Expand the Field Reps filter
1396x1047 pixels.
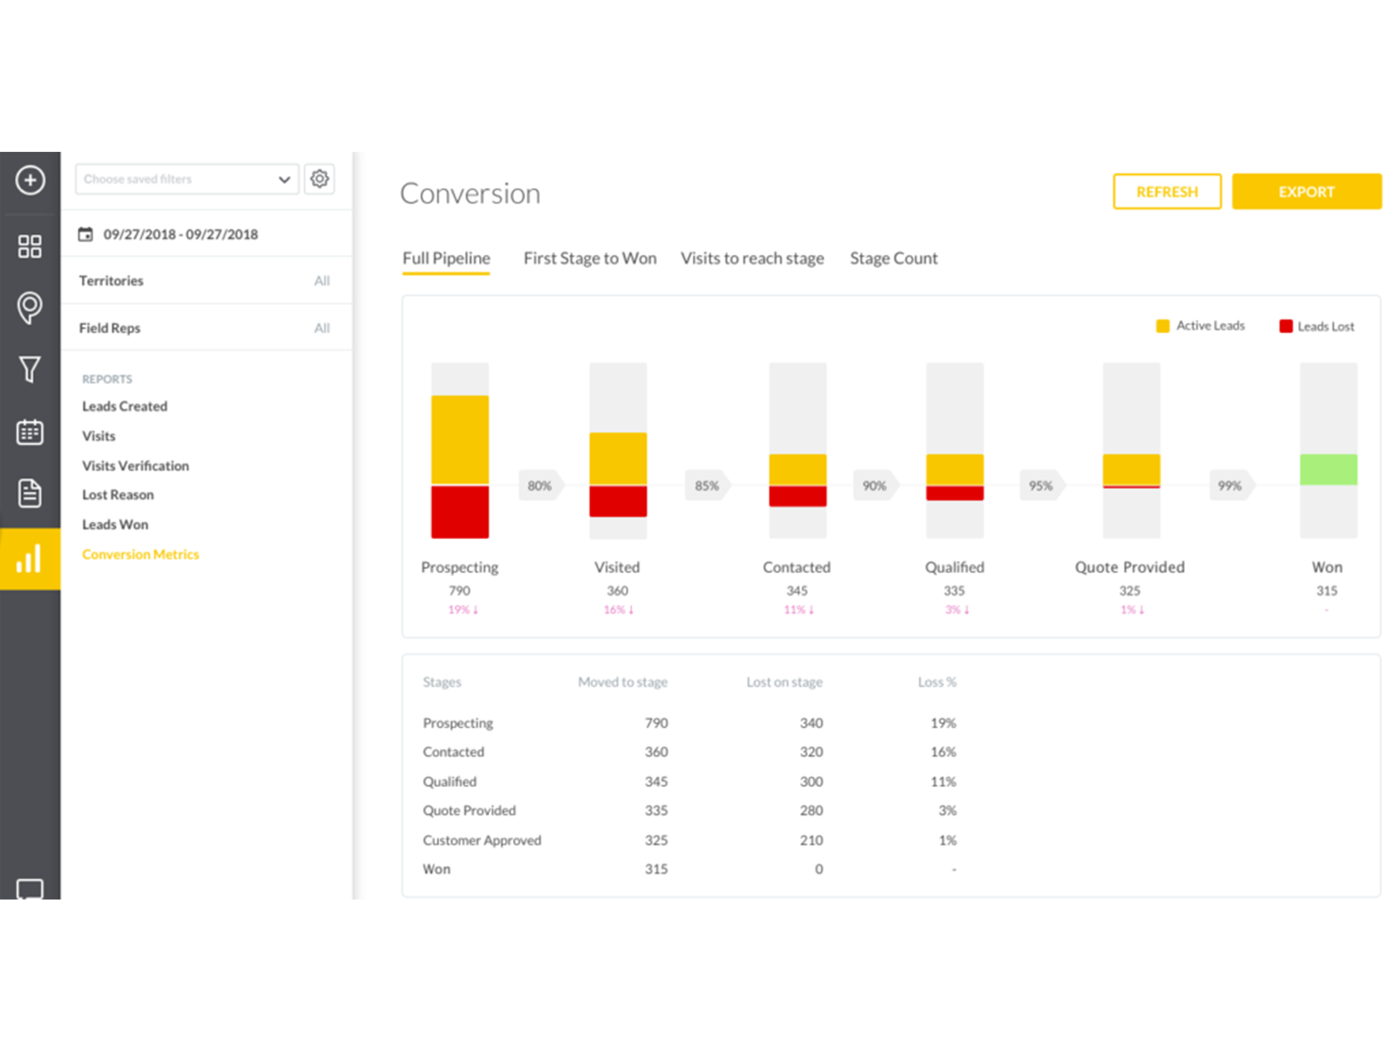207,327
